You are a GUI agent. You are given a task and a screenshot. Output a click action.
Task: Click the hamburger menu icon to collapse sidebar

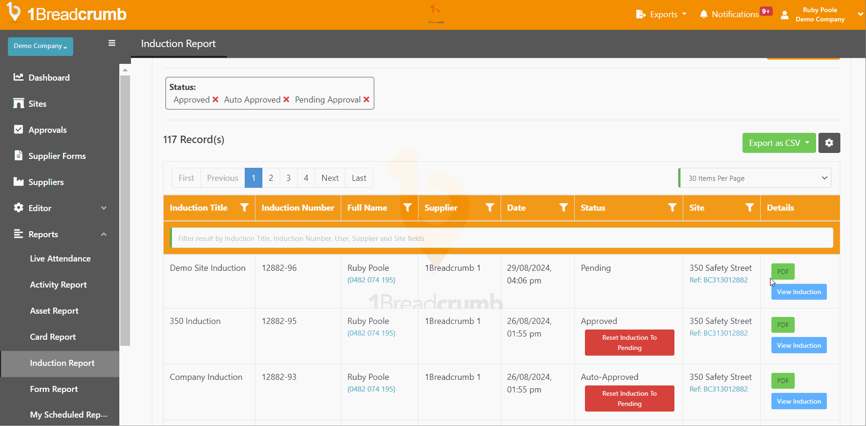112,43
